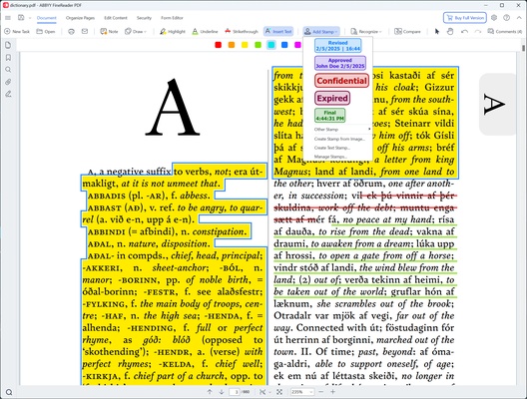The height and width of the screenshot is (399, 527).
Task: Open the hamburger main menu
Action: [x=8, y=18]
